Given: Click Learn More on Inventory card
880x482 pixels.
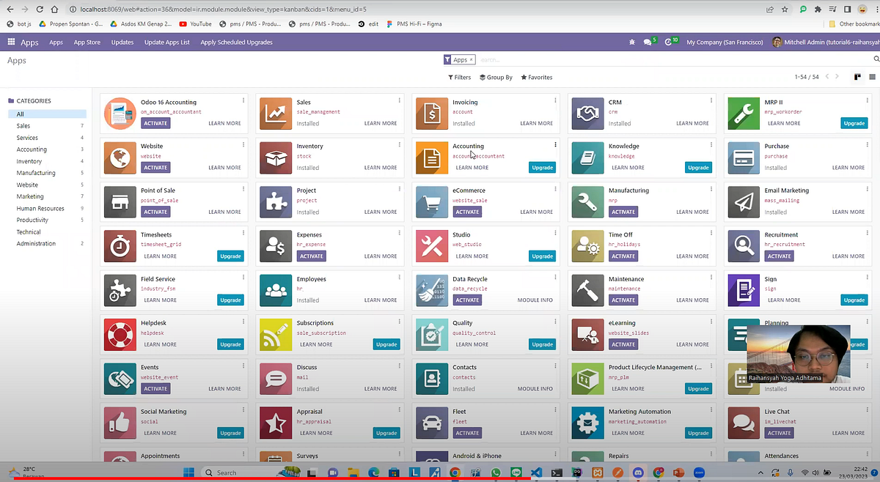Looking at the screenshot, I should [x=380, y=168].
